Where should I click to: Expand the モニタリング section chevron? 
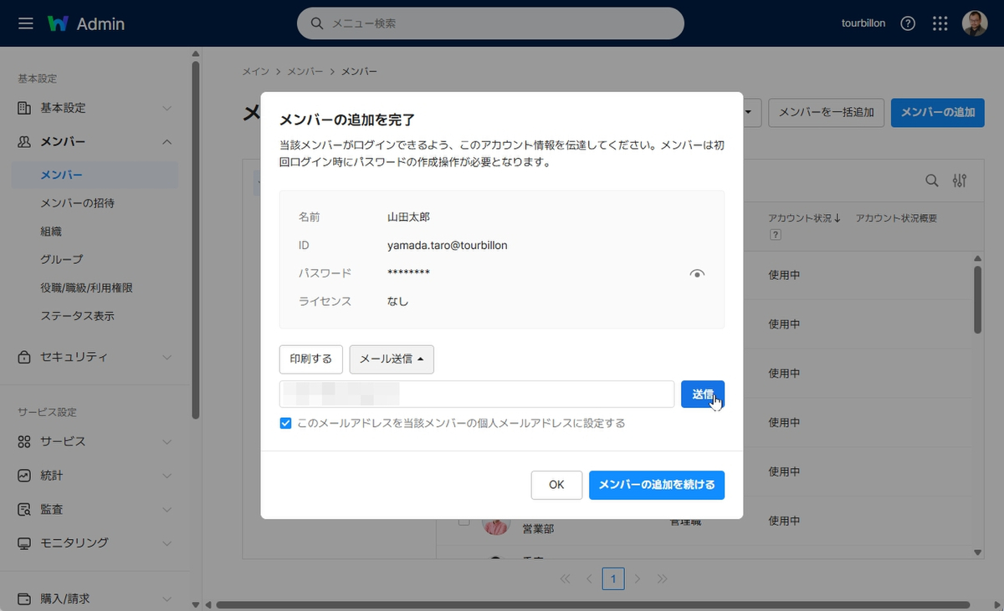[x=166, y=543]
